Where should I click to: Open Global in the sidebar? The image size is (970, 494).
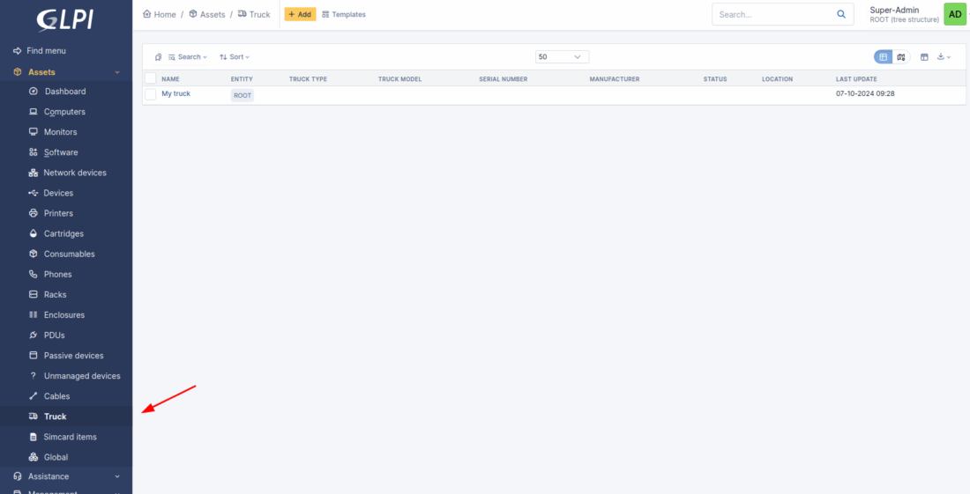pyautogui.click(x=56, y=458)
